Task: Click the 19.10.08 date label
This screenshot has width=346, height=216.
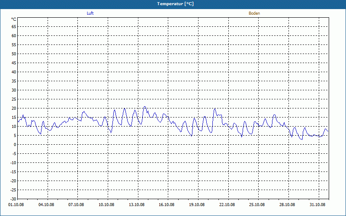Action: pyautogui.click(x=197, y=204)
